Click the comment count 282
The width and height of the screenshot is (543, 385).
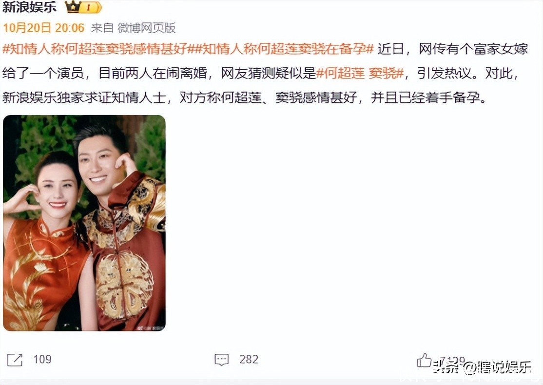(x=249, y=359)
